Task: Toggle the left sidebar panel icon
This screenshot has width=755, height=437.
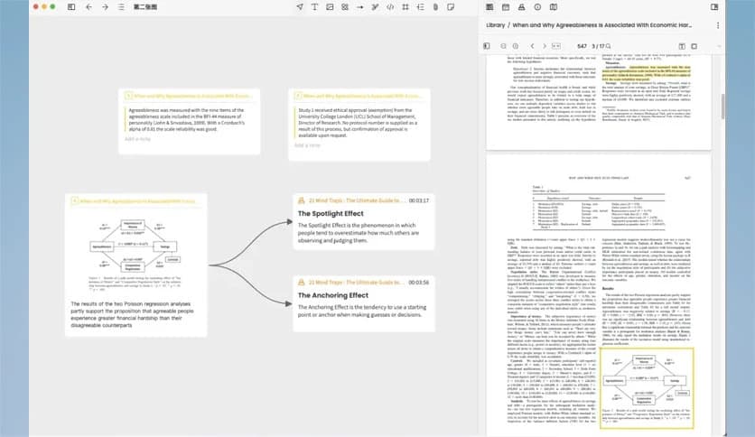Action: [x=71, y=6]
